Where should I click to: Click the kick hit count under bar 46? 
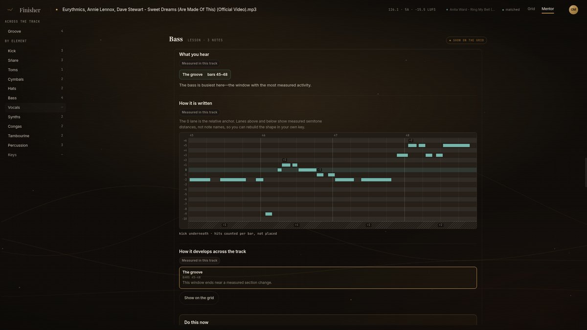point(296,225)
